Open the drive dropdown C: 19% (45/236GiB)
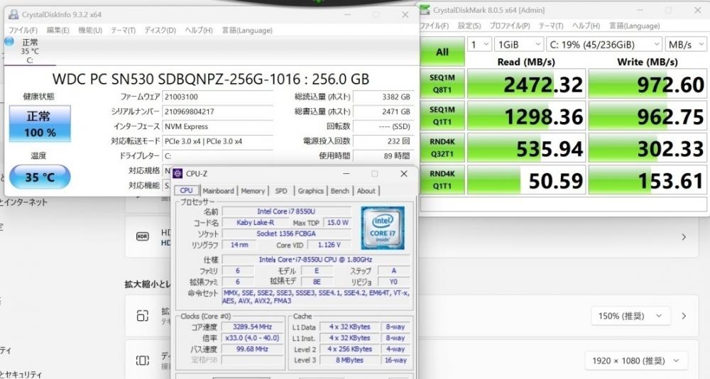This screenshot has height=379, width=710. pyautogui.click(x=604, y=45)
